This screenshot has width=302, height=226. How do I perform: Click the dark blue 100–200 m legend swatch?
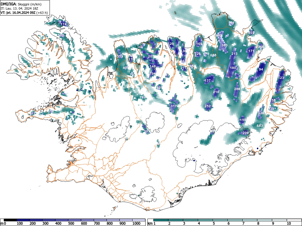click(23, 220)
